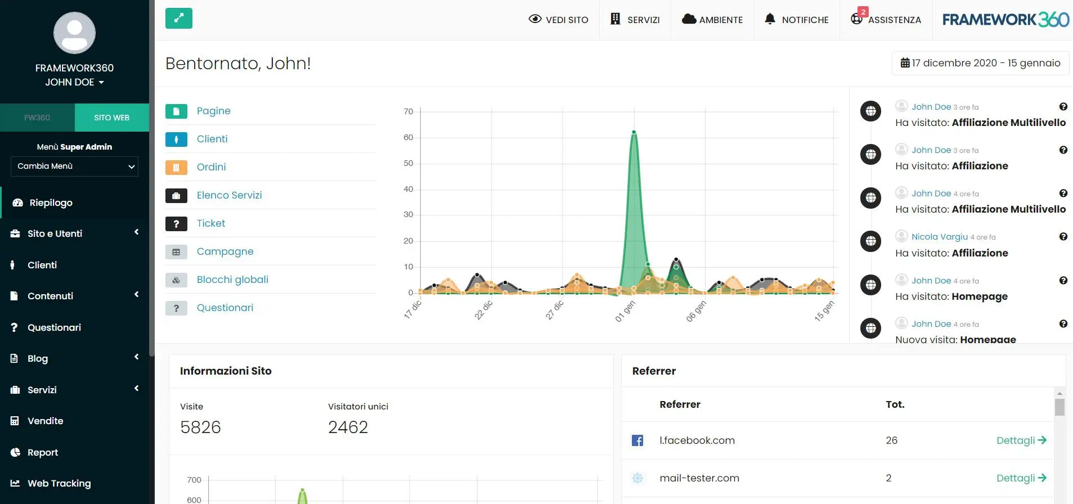Click the black Ticket question-mark icon
Viewport: 1073px width, 504px height.
(x=176, y=224)
